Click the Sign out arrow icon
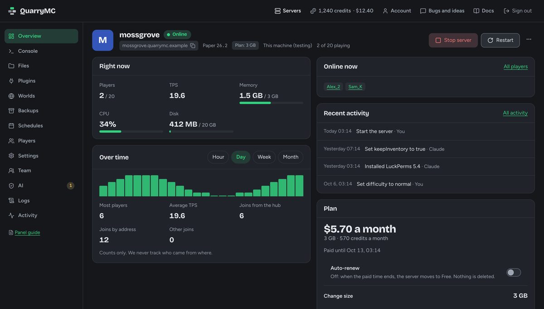544x309 pixels. pyautogui.click(x=506, y=11)
